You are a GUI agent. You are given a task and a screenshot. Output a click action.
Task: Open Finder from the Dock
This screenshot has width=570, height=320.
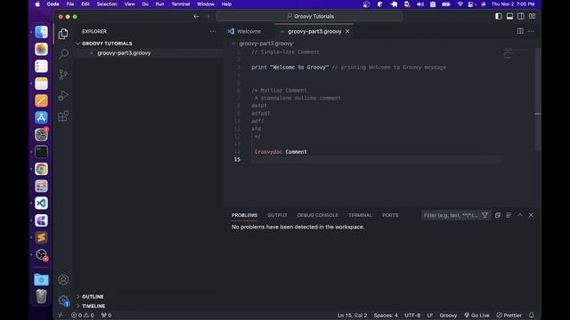(42, 32)
